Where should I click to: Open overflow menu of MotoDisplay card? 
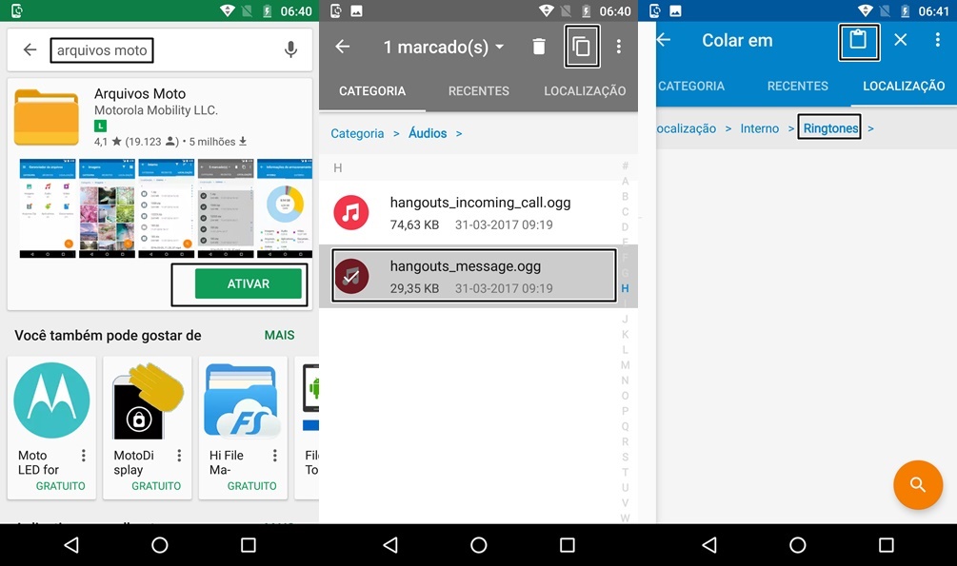(x=179, y=455)
